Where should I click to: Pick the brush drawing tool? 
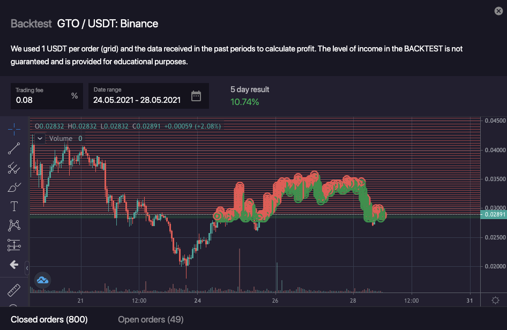point(14,187)
